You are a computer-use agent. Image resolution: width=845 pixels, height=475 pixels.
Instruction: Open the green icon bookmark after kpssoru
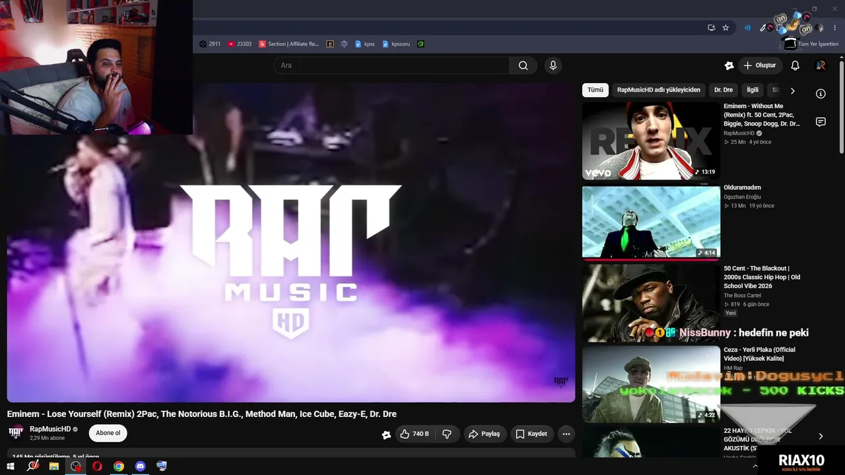coord(421,44)
